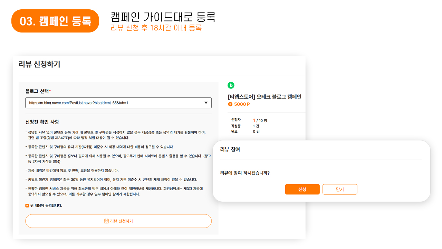The height and width of the screenshot is (249, 442).
Task: Click the 리뷰 참여 dialog title
Action: (x=230, y=149)
